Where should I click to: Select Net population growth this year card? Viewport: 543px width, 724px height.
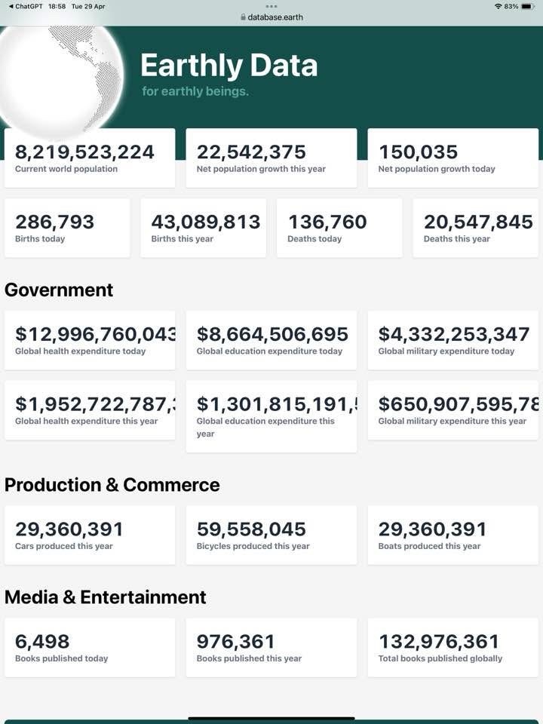click(271, 158)
